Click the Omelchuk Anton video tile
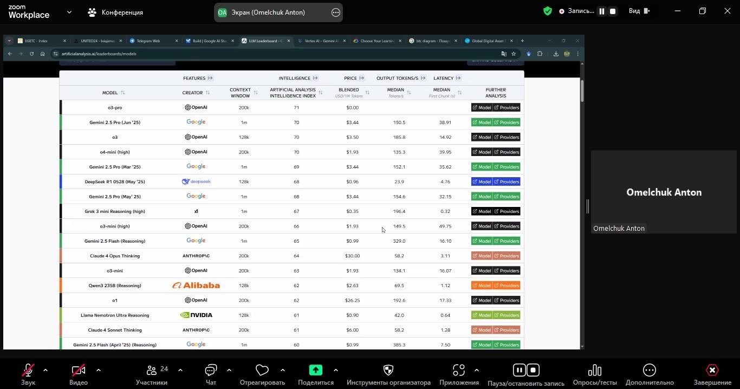 tap(664, 192)
